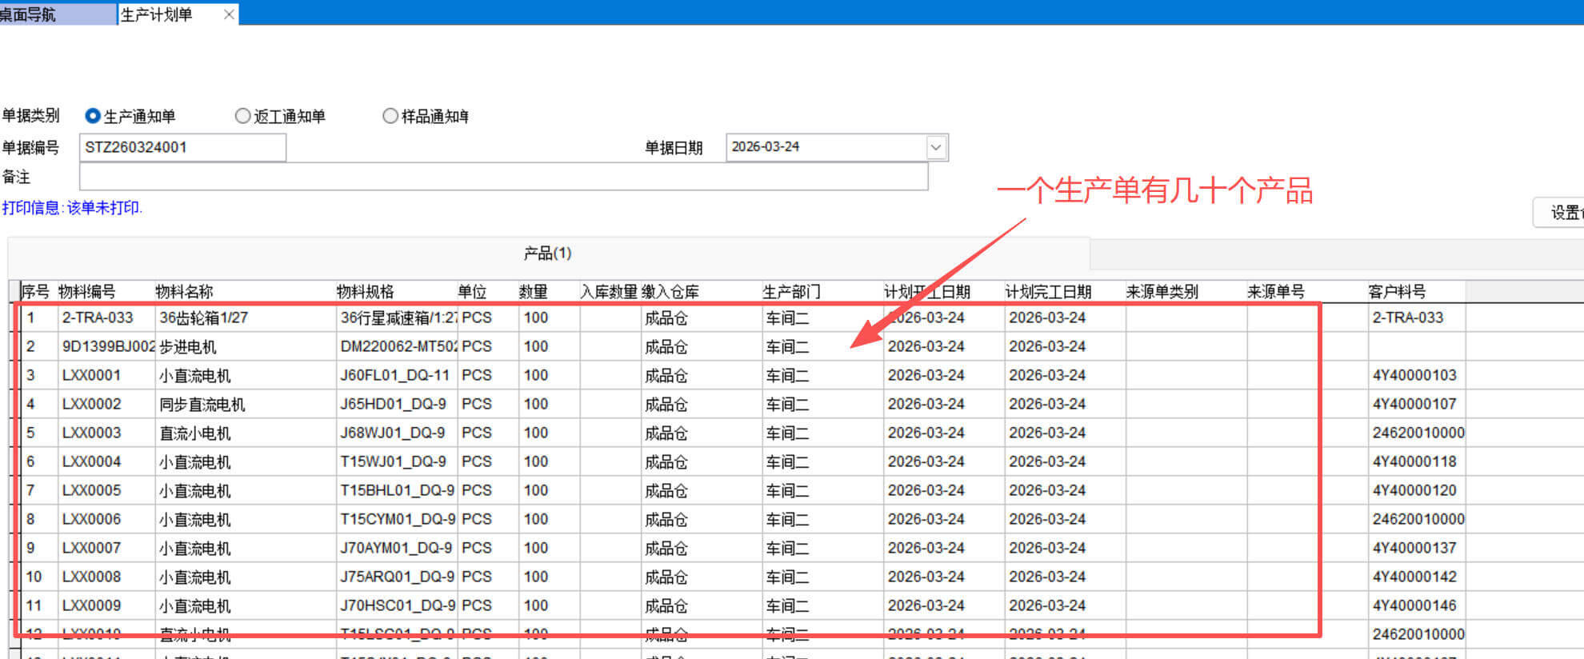Pick the 样品通知单 radio option
The height and width of the screenshot is (659, 1584).
(x=390, y=116)
